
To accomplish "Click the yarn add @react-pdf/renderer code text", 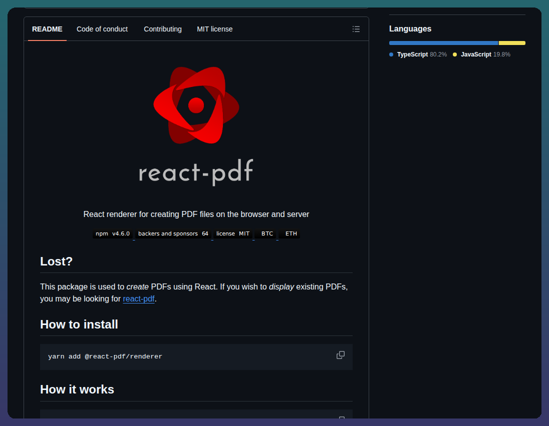I will click(x=105, y=356).
